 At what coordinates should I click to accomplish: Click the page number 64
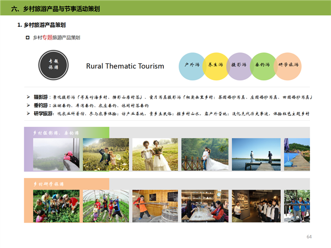[309, 236]
